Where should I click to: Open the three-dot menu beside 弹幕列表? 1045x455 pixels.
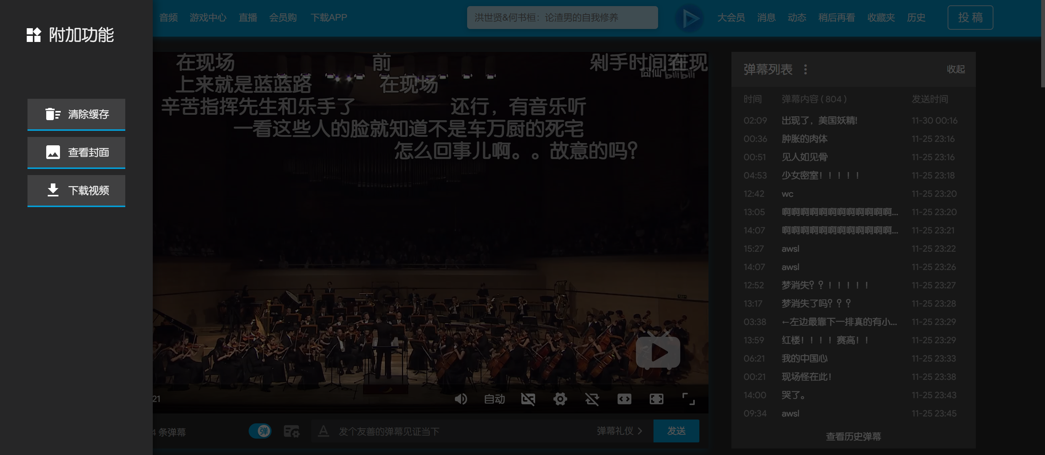(x=805, y=69)
